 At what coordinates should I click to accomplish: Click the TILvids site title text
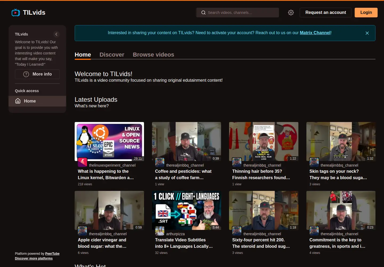pyautogui.click(x=34, y=13)
